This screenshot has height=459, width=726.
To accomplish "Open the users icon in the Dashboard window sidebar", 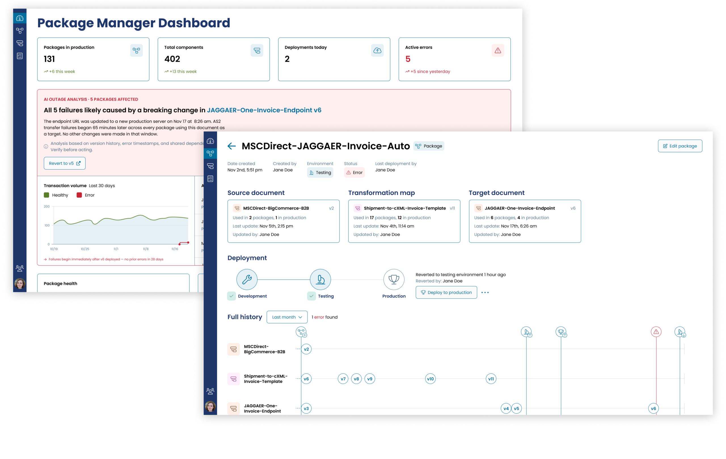I will coord(20,268).
